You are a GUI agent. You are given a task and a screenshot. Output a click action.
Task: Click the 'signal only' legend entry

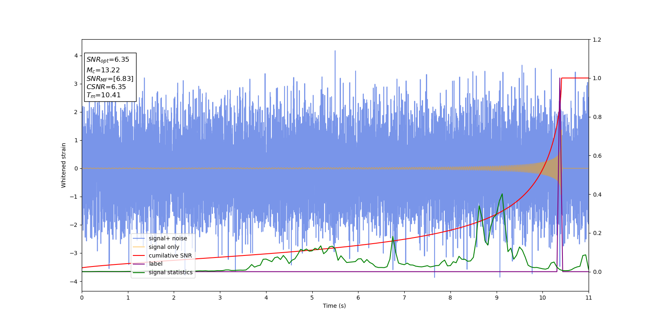tap(164, 247)
